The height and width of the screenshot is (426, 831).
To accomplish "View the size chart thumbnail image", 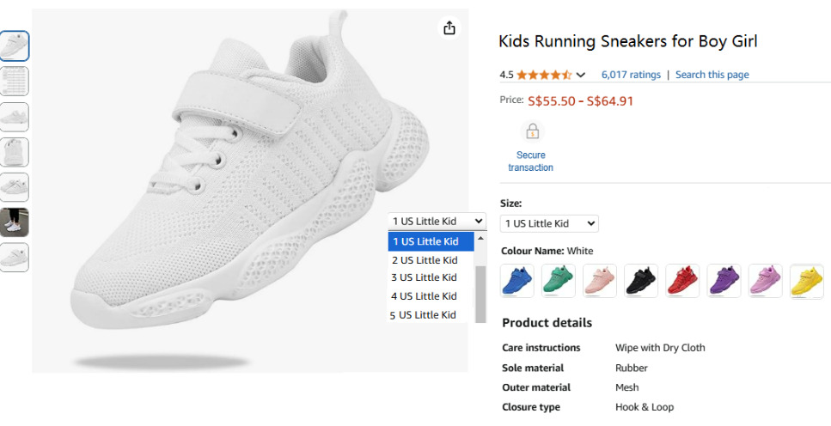I will pyautogui.click(x=15, y=82).
